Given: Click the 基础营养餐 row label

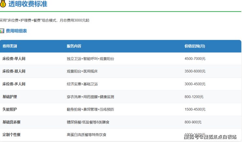Looking at the screenshot, I should point(12,122).
